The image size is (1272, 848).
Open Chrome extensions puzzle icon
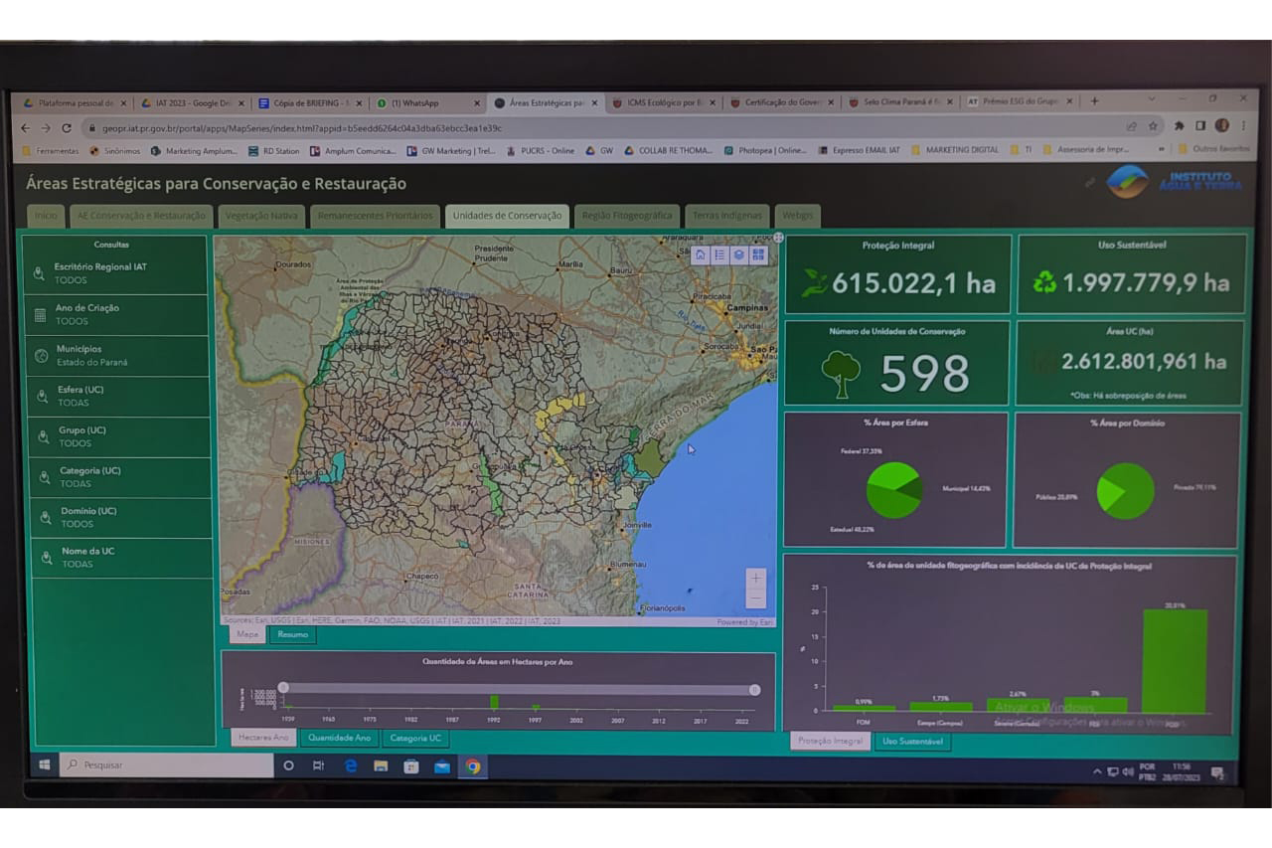1179,126
